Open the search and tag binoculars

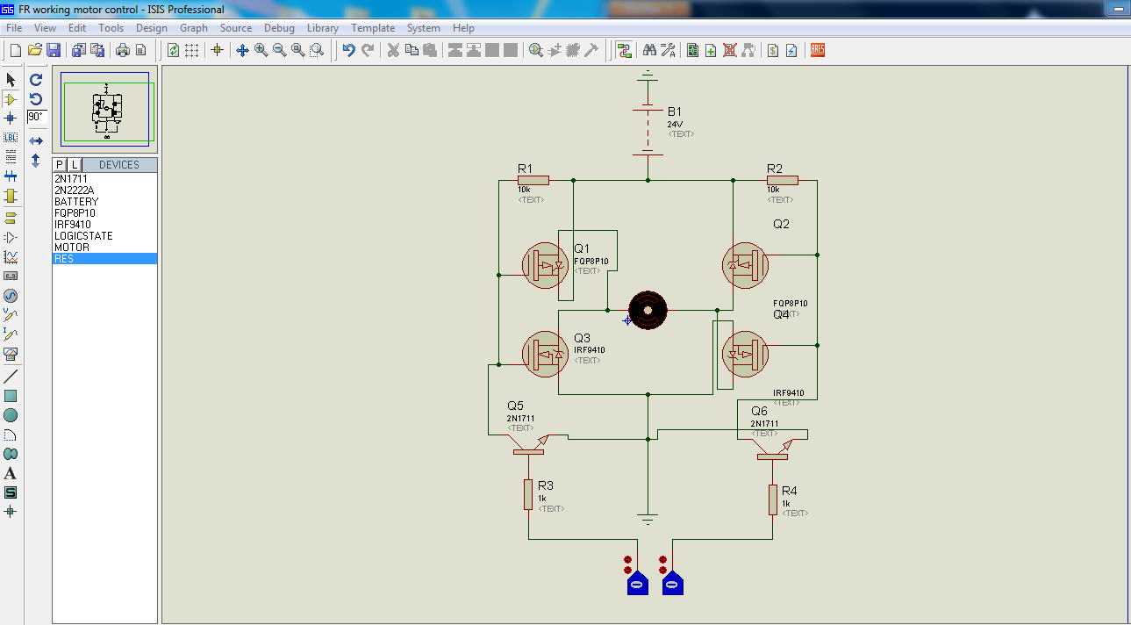650,50
